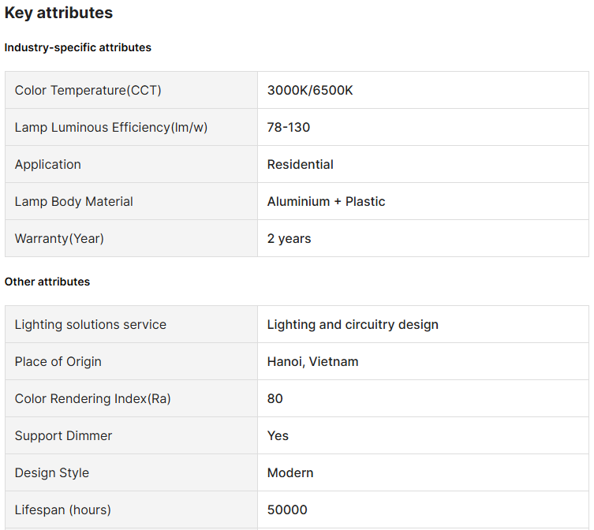Click the "Hanoi, Vietnam" origin value

point(312,362)
